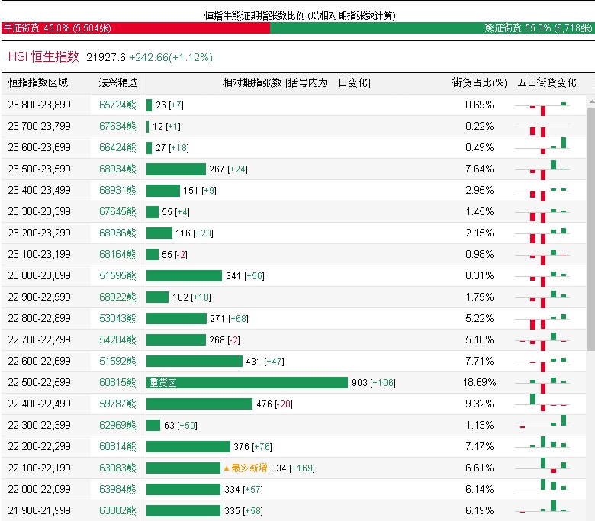Click five-day chart for 22,300-22,399 row
Screen dimensions: 595x521
(542, 423)
